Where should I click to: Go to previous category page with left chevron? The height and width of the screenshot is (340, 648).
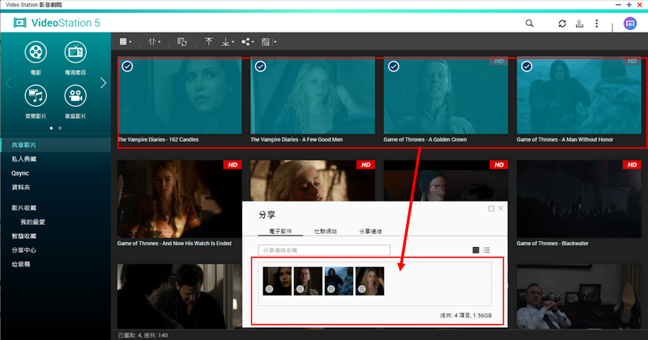[x=8, y=83]
